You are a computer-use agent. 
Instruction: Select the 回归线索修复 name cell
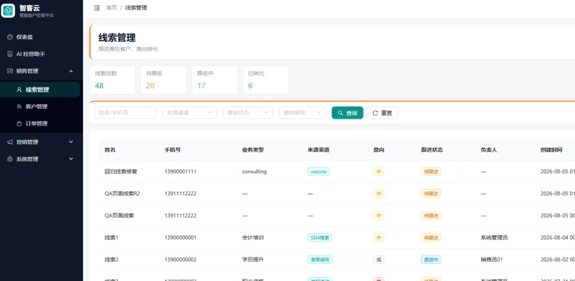(x=121, y=171)
